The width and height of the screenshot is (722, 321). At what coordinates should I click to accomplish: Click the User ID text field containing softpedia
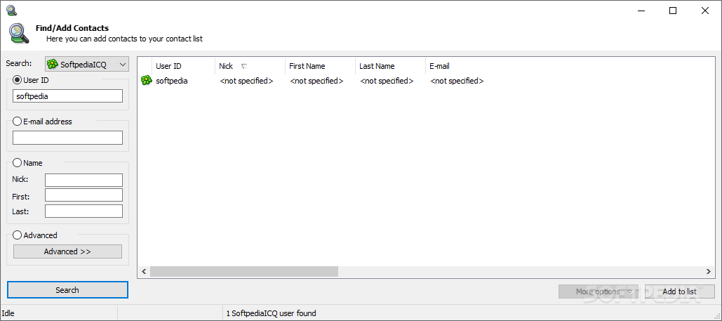tap(67, 96)
